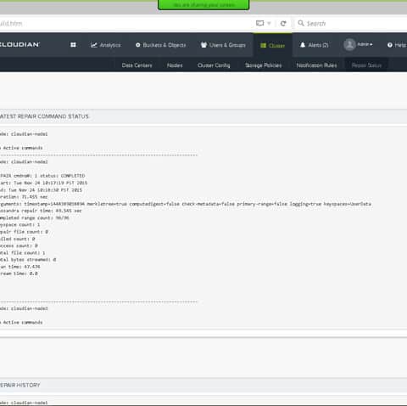
Task: Click the Cluster green grid icon
Action: click(263, 45)
